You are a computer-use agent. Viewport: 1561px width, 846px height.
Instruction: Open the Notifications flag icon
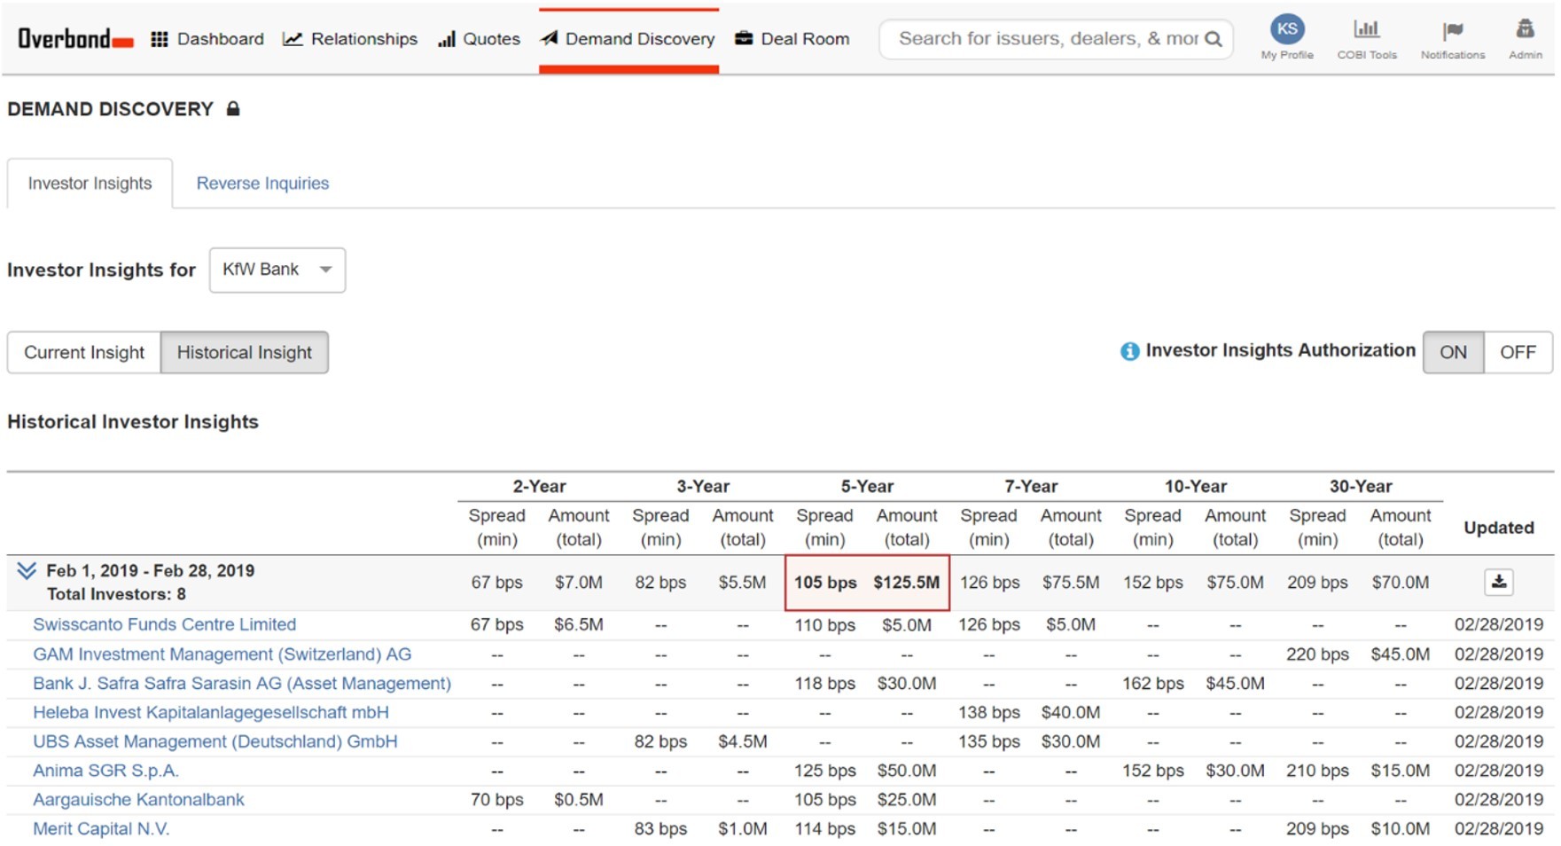pyautogui.click(x=1452, y=31)
